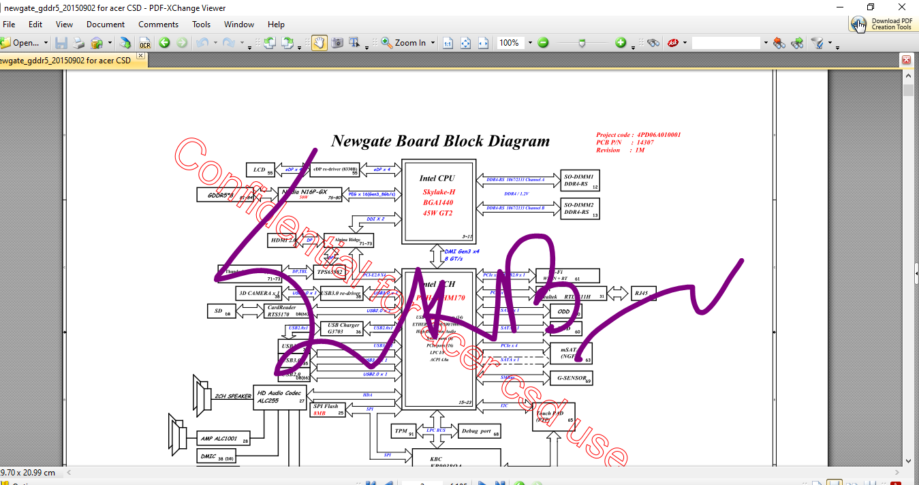919x485 pixels.
Task: Activate the Select Text tool
Action: click(x=354, y=43)
